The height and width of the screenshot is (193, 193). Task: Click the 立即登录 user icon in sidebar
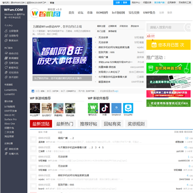tap(6, 31)
